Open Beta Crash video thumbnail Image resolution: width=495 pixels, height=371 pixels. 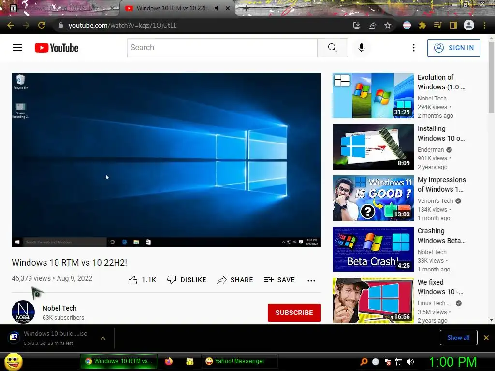[x=373, y=249]
